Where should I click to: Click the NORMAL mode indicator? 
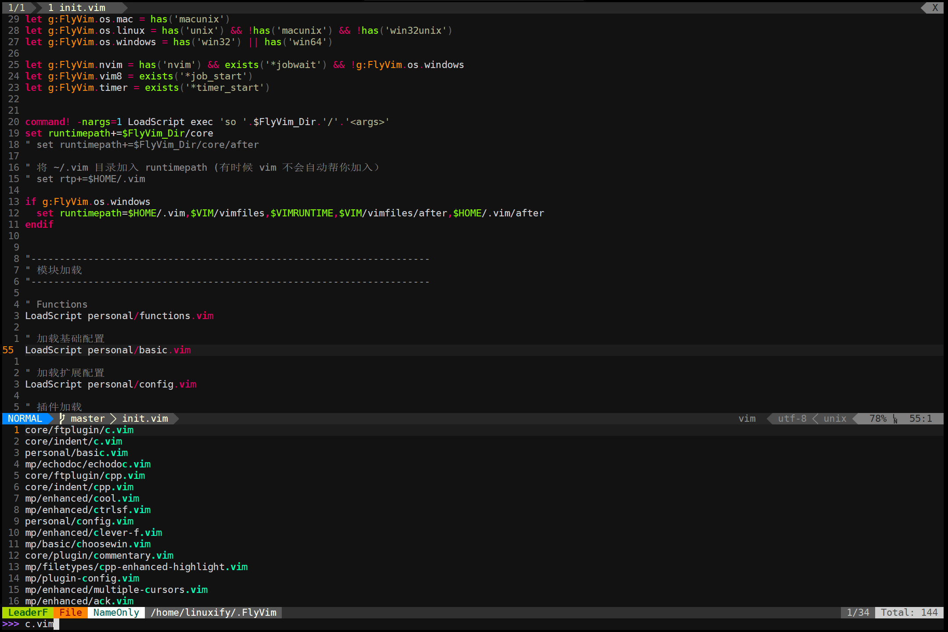pyautogui.click(x=25, y=418)
